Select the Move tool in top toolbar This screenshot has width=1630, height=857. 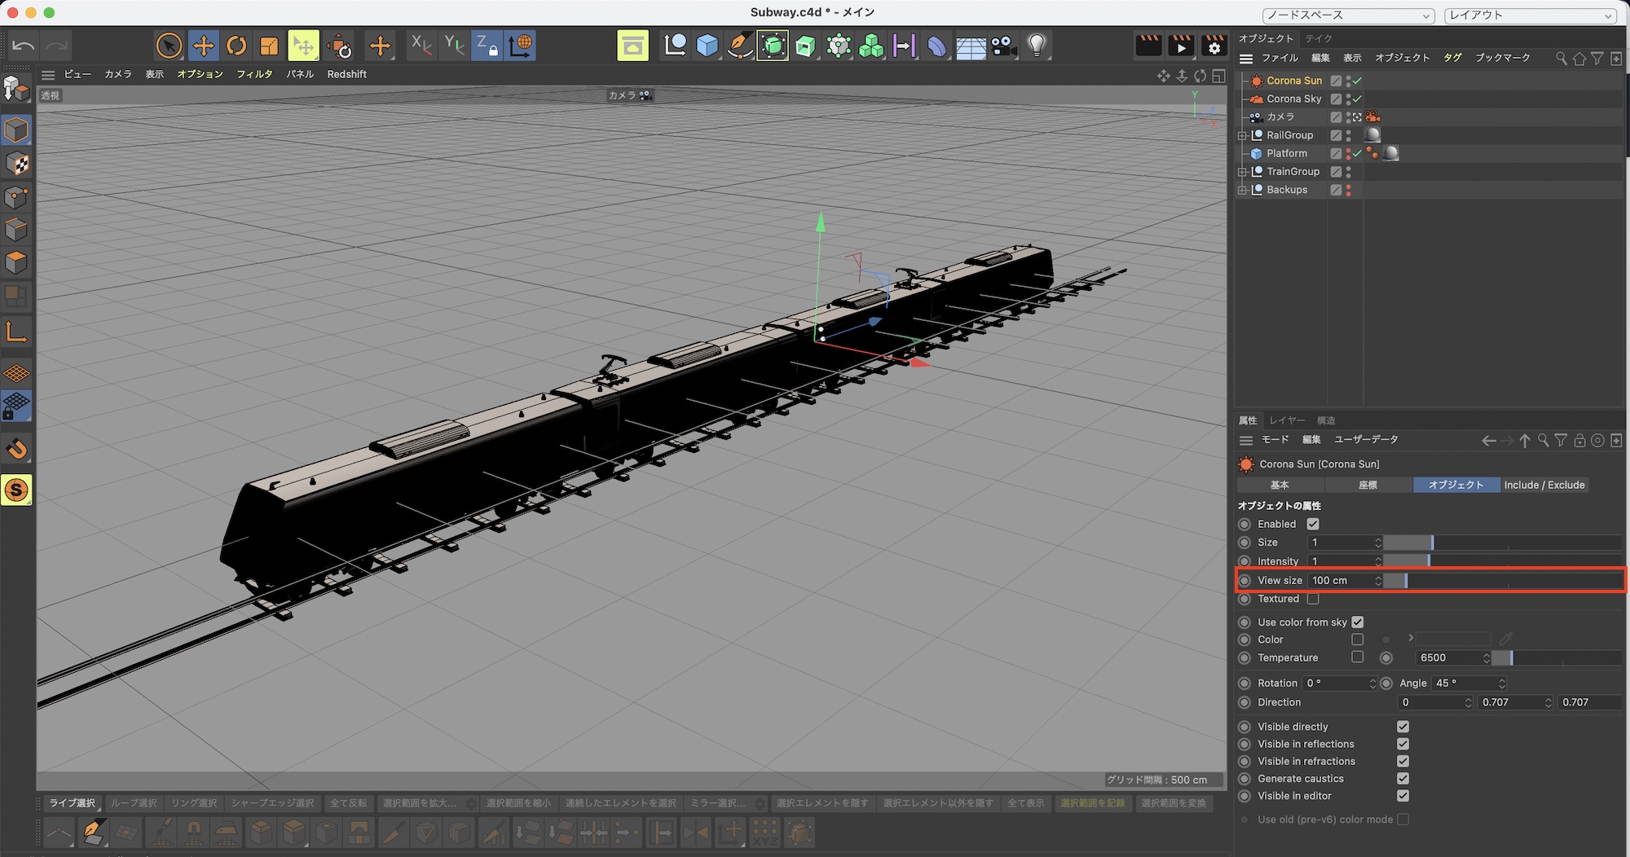coord(203,46)
